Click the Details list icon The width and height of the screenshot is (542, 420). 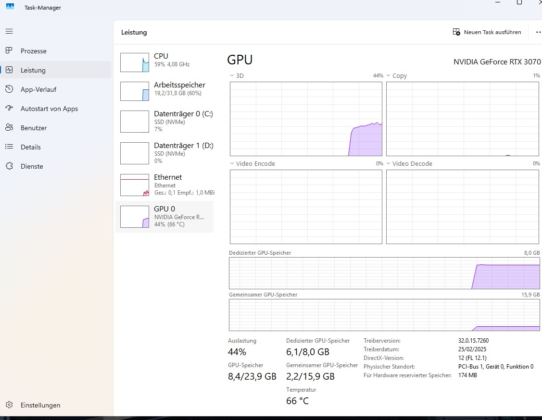point(9,147)
